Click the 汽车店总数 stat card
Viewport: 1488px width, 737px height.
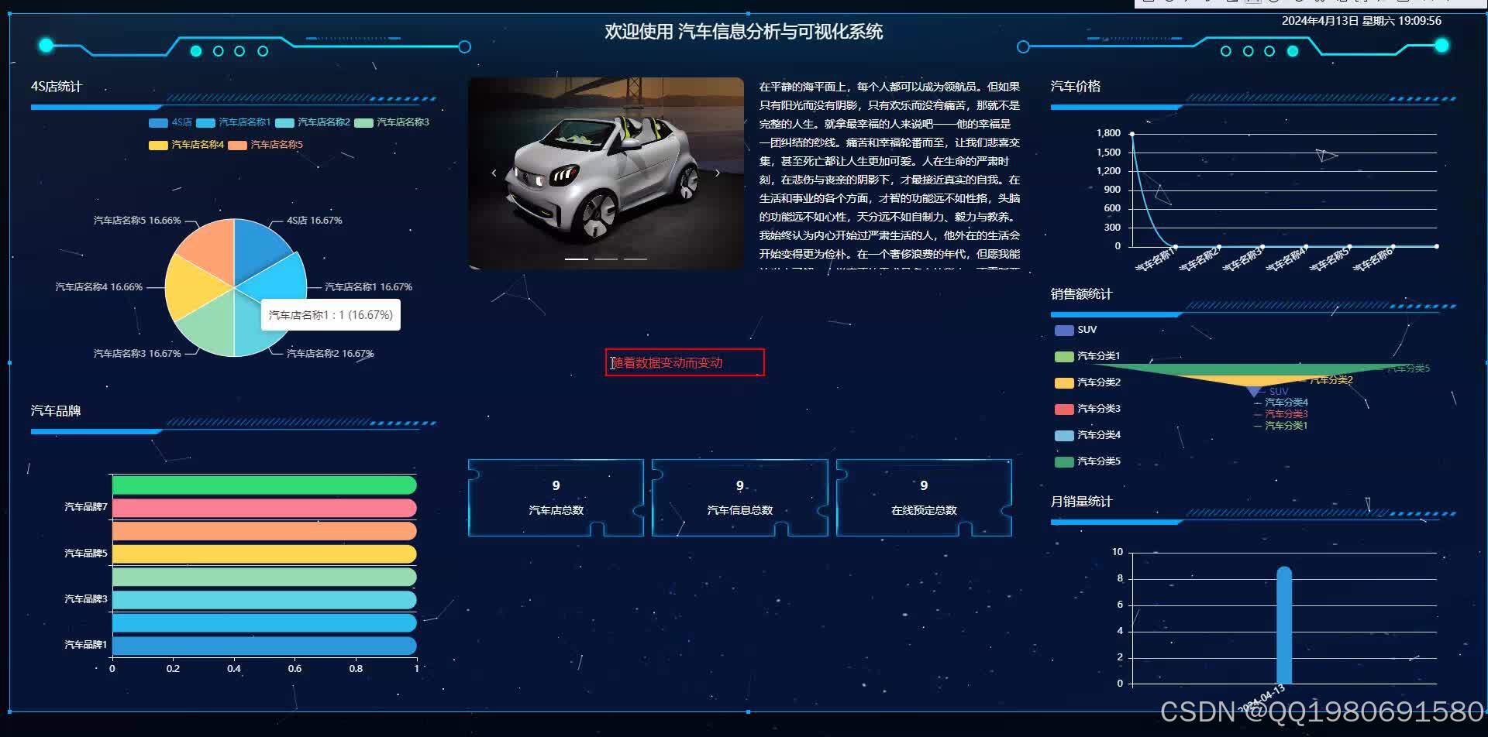[556, 498]
